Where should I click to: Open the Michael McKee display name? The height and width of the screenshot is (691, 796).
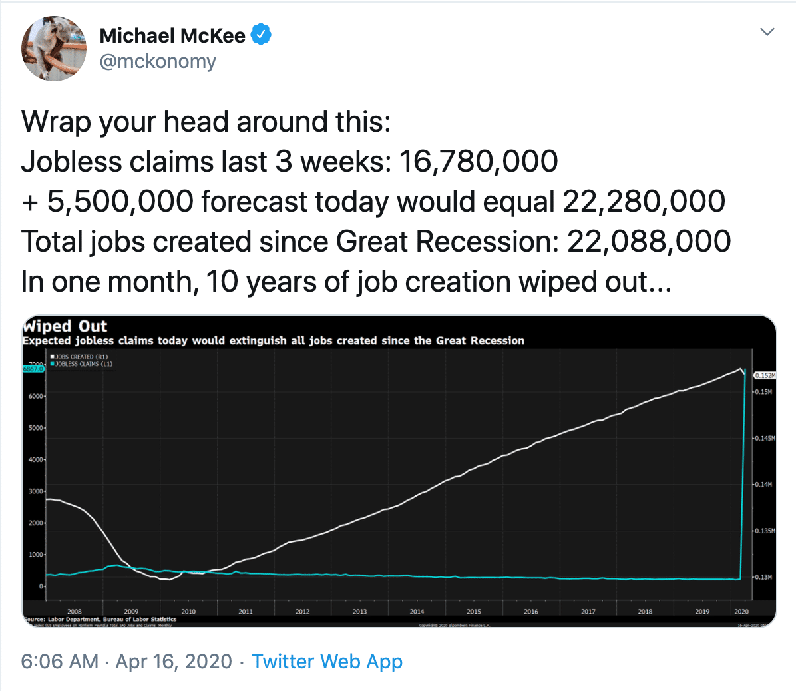point(172,35)
